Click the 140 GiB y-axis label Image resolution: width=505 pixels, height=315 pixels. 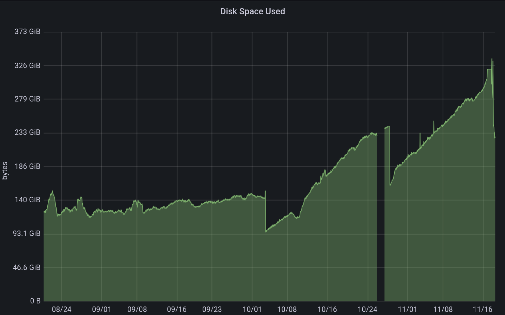coord(27,200)
